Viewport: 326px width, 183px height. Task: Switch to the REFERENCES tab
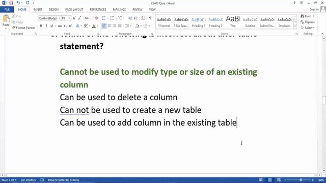pos(98,9)
